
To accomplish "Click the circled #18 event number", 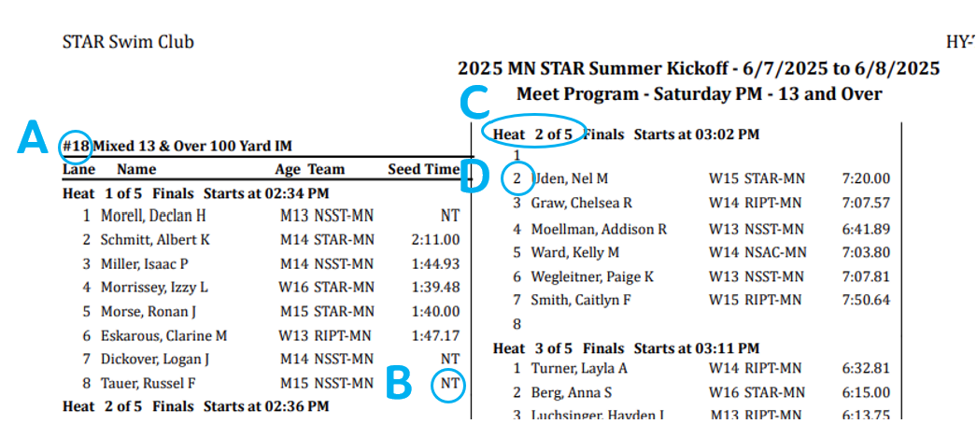I will pyautogui.click(x=76, y=146).
